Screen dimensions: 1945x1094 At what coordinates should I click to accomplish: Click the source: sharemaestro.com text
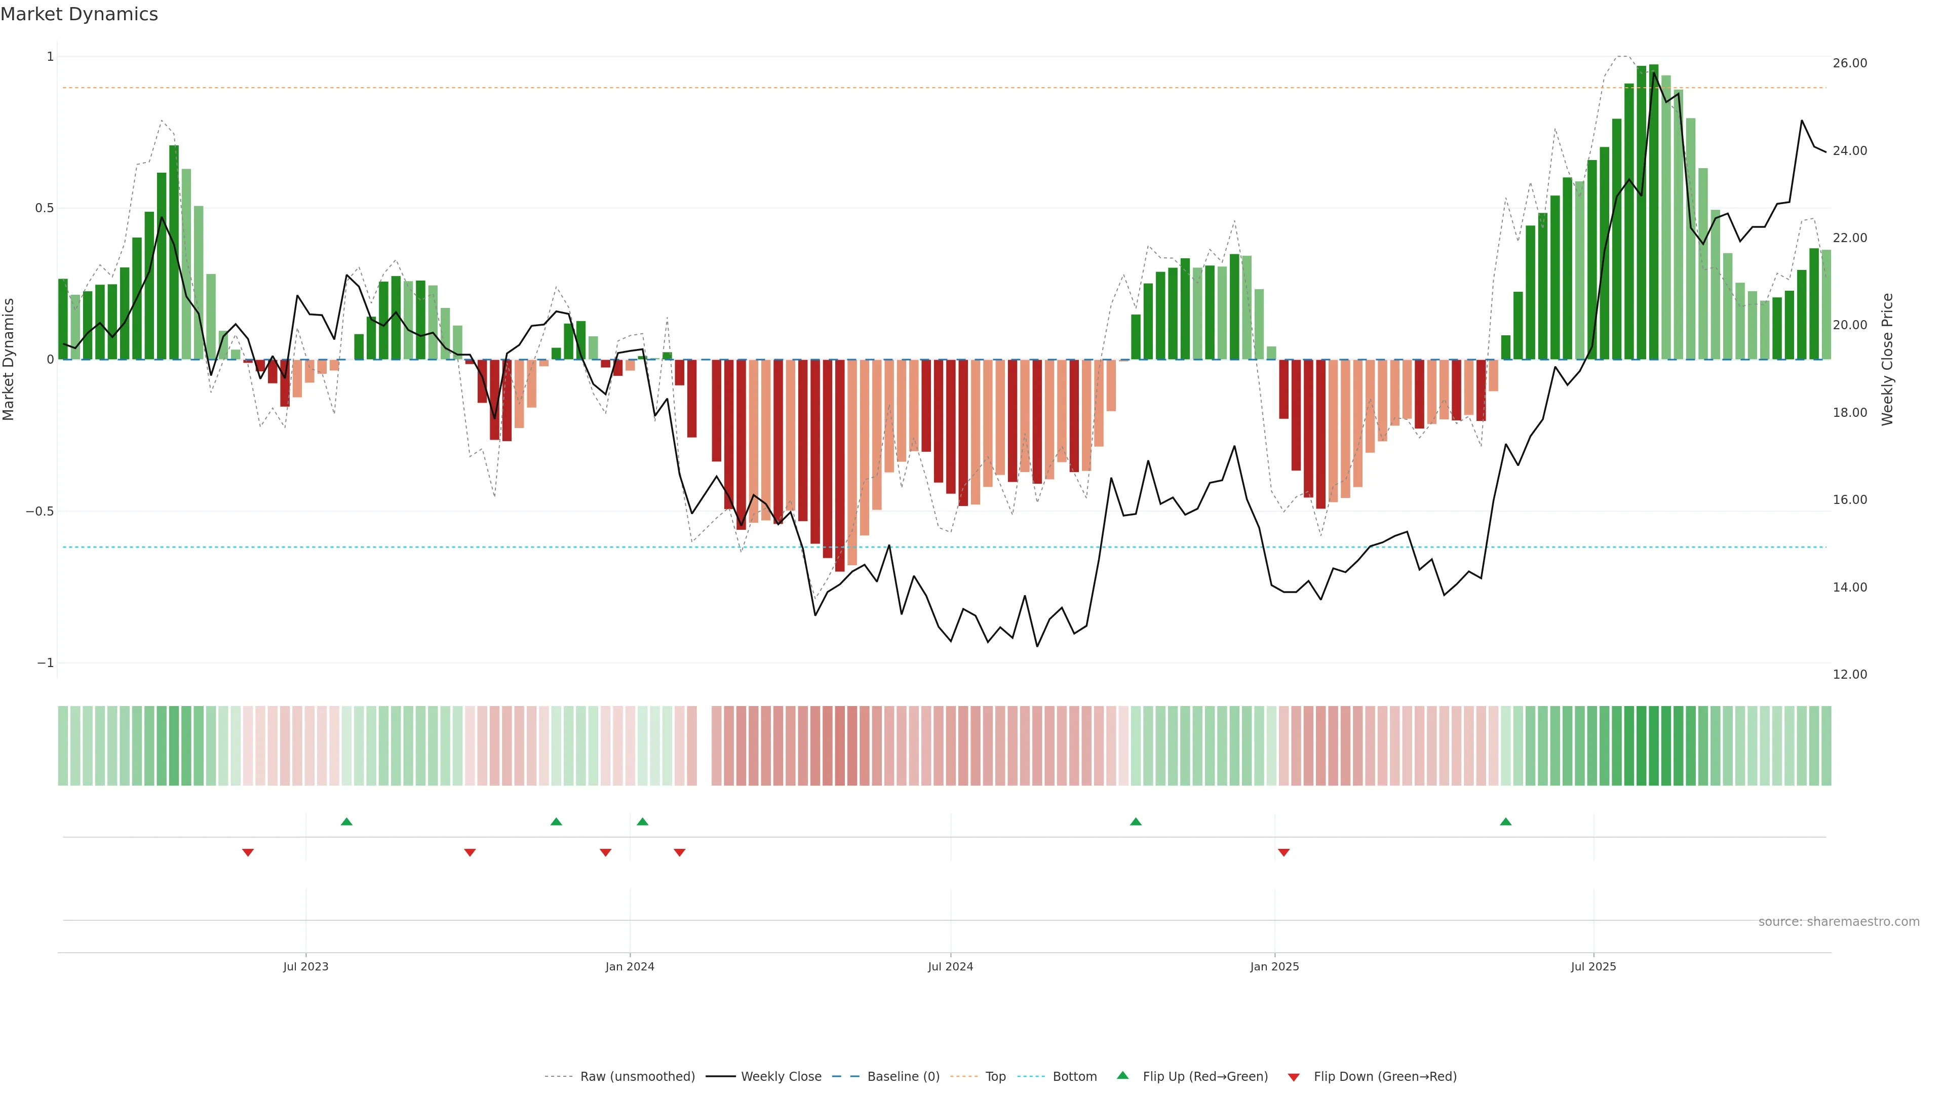[1839, 922]
